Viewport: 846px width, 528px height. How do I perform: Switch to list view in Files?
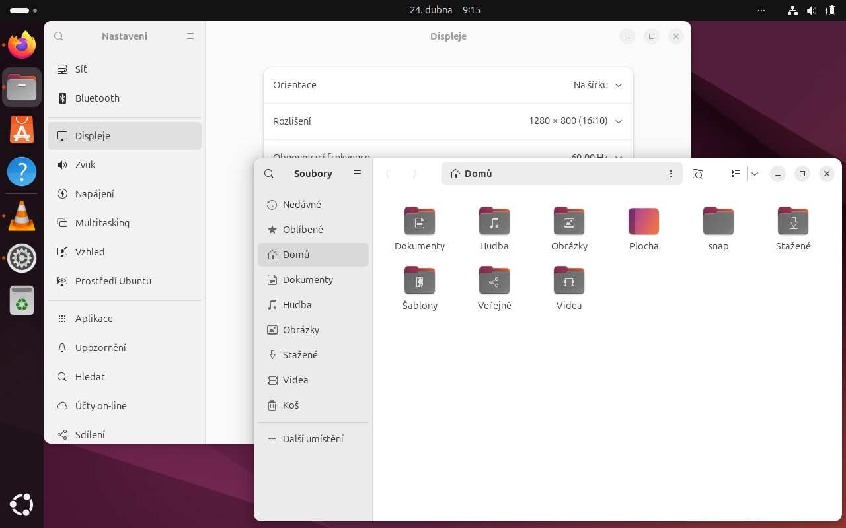pos(736,174)
